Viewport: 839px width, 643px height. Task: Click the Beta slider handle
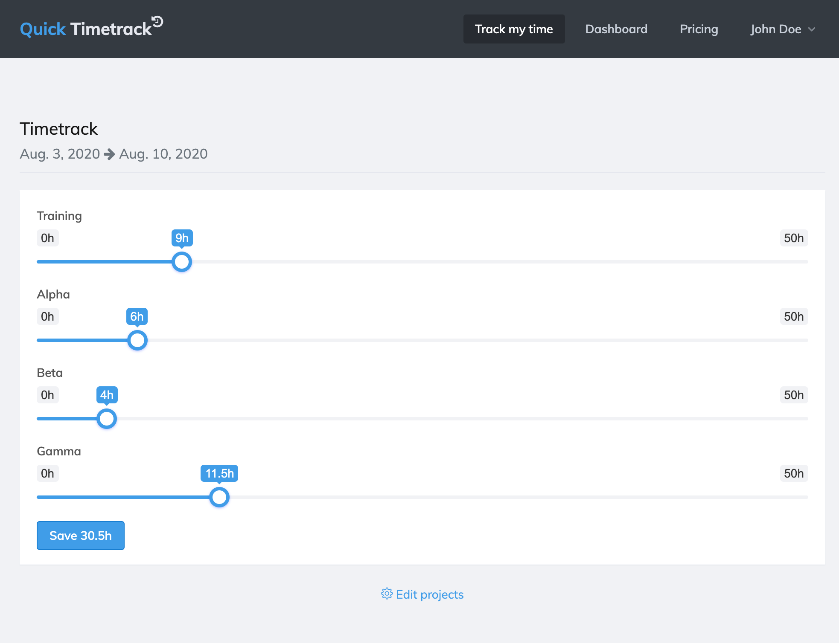click(107, 419)
